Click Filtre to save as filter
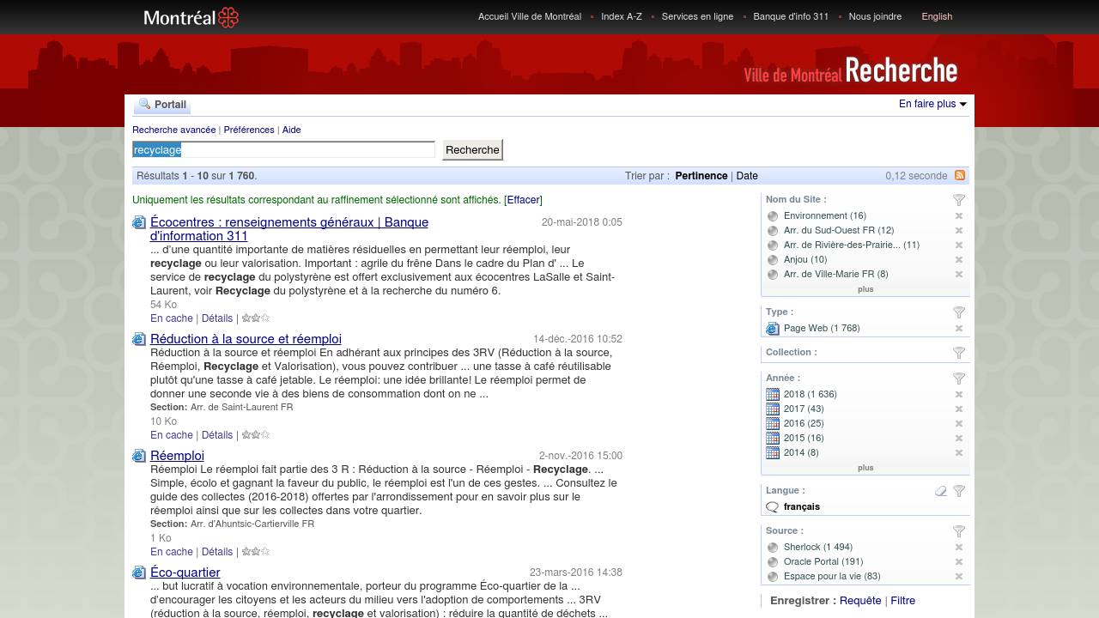Screen dimensions: 1099x618 point(902,601)
